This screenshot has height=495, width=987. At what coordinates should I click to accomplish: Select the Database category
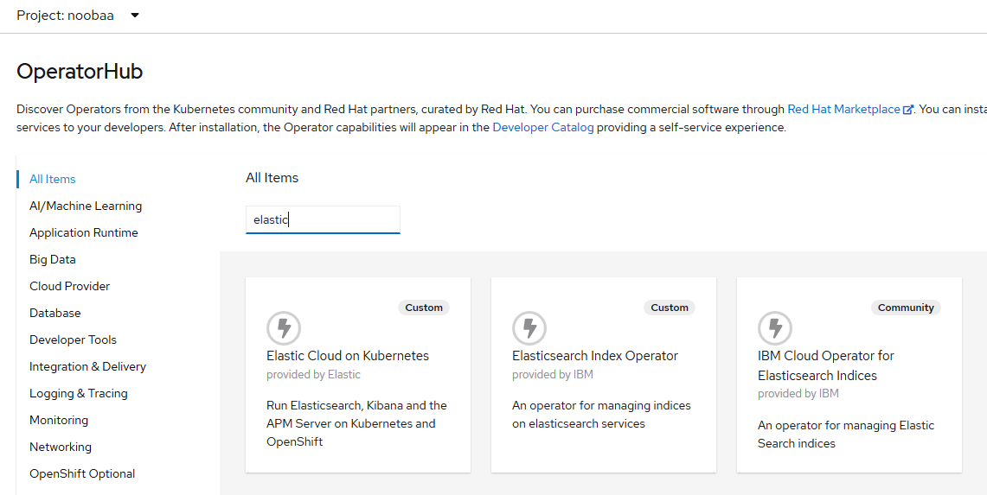[x=54, y=313]
